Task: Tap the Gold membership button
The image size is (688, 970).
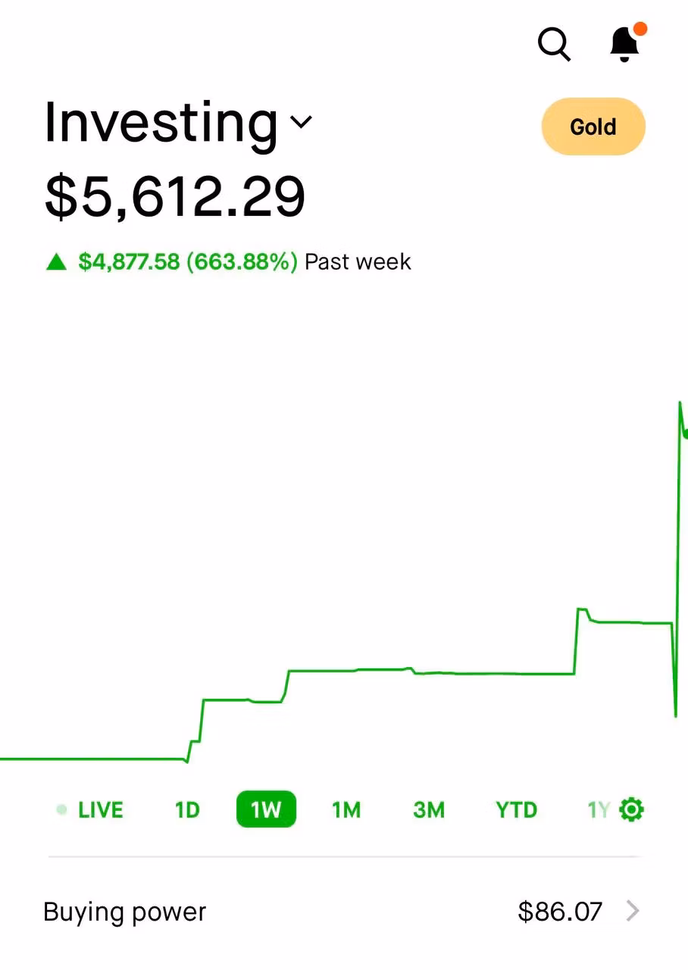Action: point(593,127)
